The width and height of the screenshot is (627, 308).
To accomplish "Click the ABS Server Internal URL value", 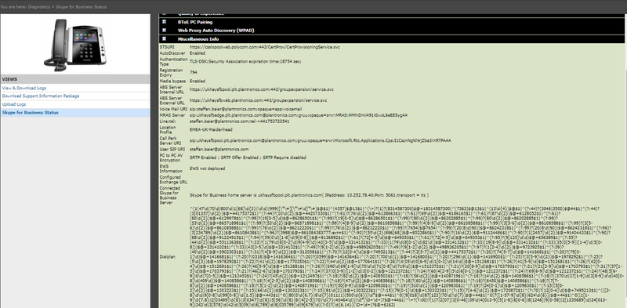I will (262, 89).
